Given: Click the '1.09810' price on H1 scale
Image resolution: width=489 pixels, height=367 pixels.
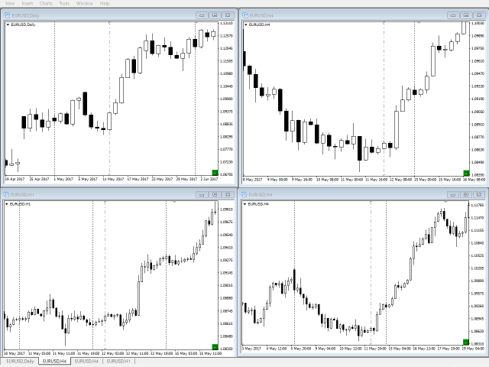Looking at the screenshot, I should 226,209.
